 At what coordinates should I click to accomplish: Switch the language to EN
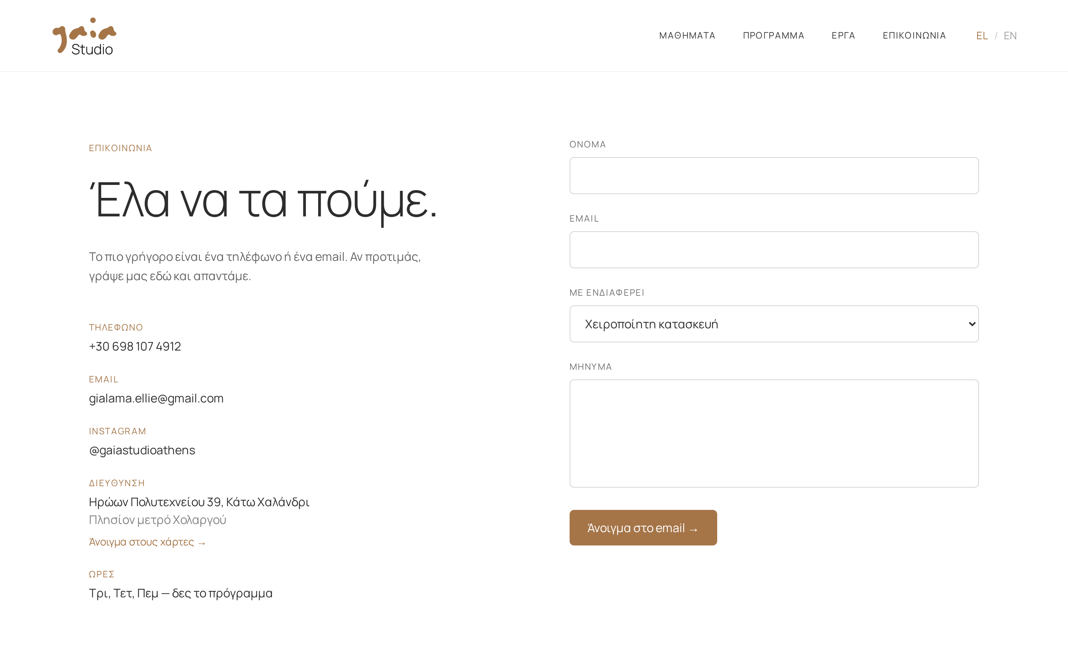[x=1010, y=36]
